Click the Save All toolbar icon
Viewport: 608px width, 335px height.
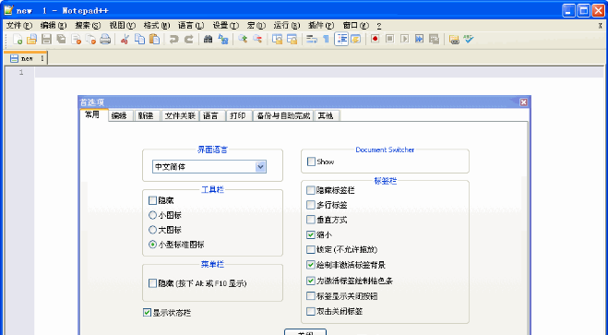tap(61, 39)
